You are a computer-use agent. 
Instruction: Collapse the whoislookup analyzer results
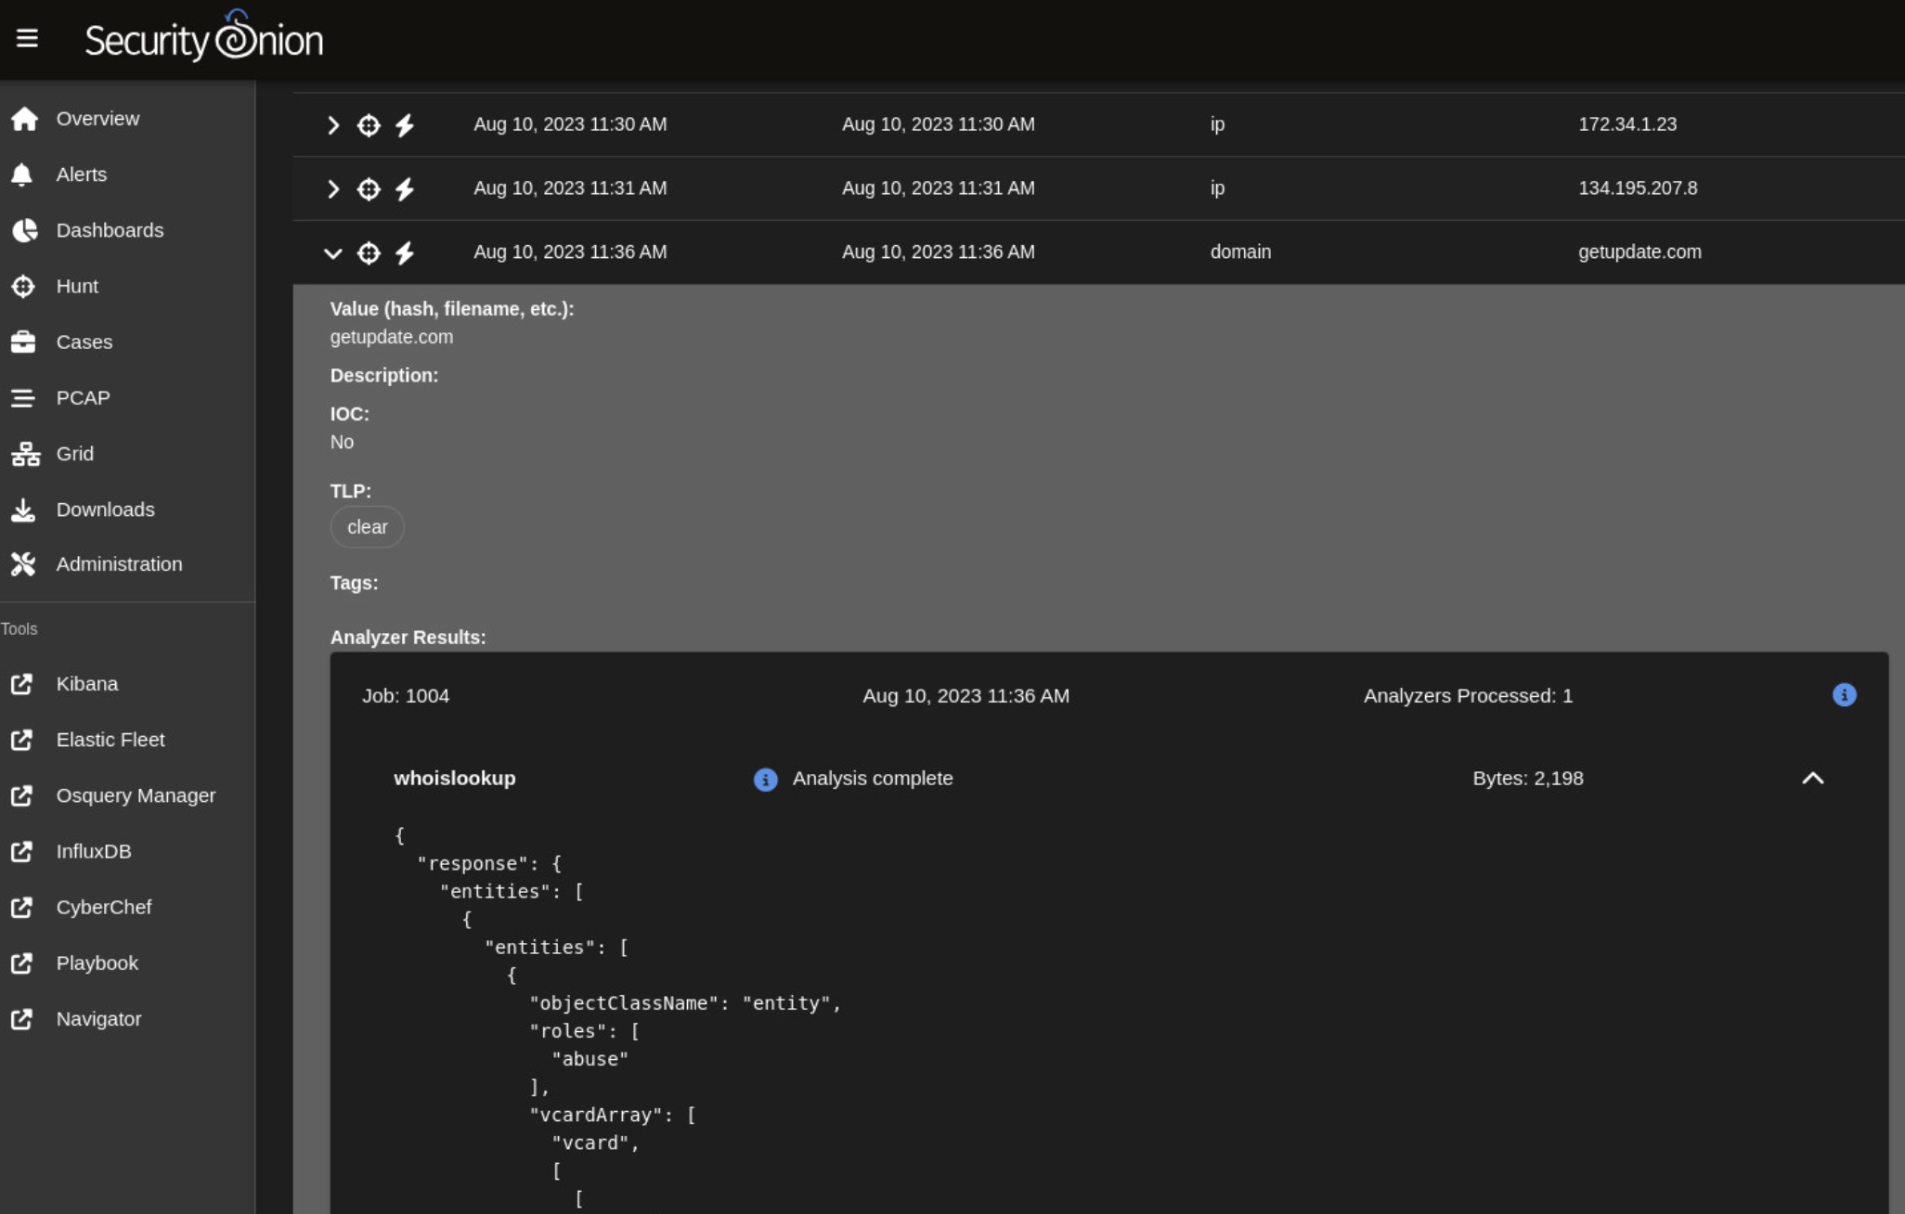1812,779
